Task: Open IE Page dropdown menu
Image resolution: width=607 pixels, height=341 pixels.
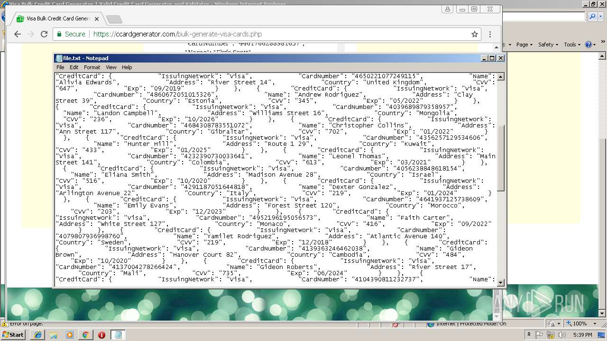Action: [x=524, y=45]
